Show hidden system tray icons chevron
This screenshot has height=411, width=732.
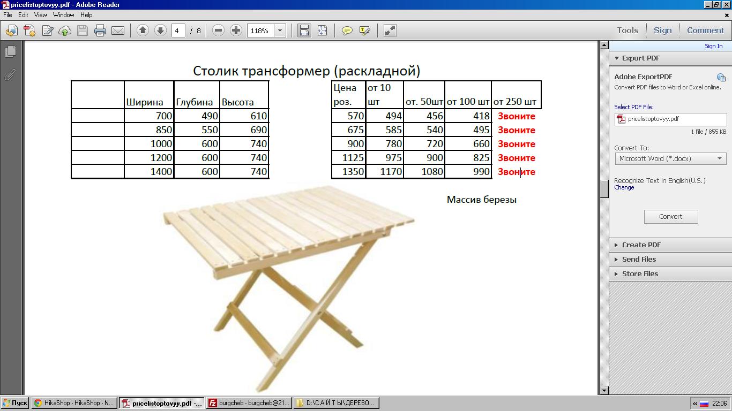pos(695,404)
